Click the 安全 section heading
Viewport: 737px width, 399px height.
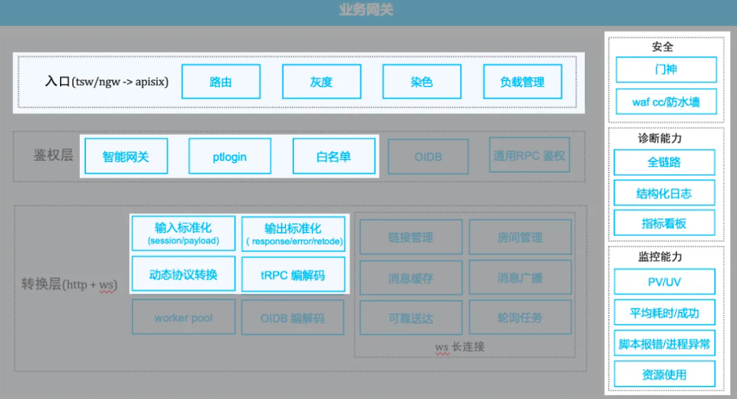tap(663, 46)
